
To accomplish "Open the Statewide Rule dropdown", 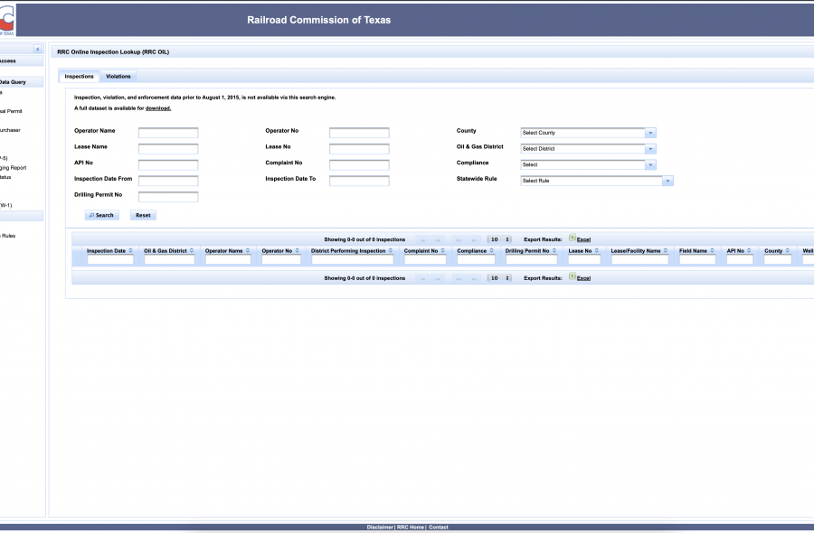I will [667, 181].
